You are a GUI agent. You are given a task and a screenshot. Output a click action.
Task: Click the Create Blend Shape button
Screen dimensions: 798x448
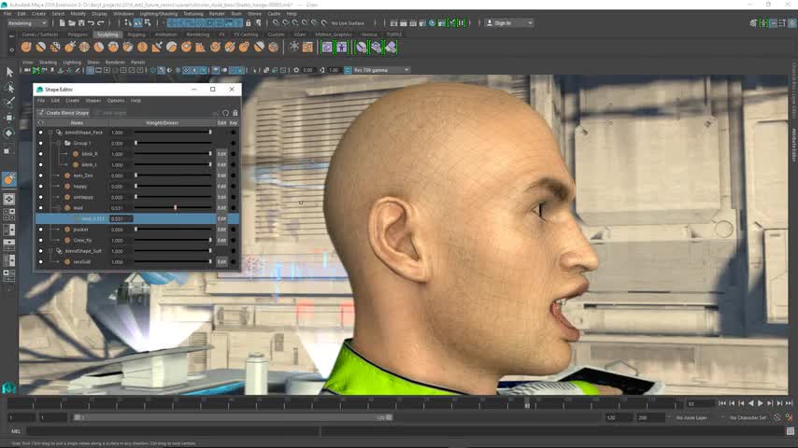64,113
